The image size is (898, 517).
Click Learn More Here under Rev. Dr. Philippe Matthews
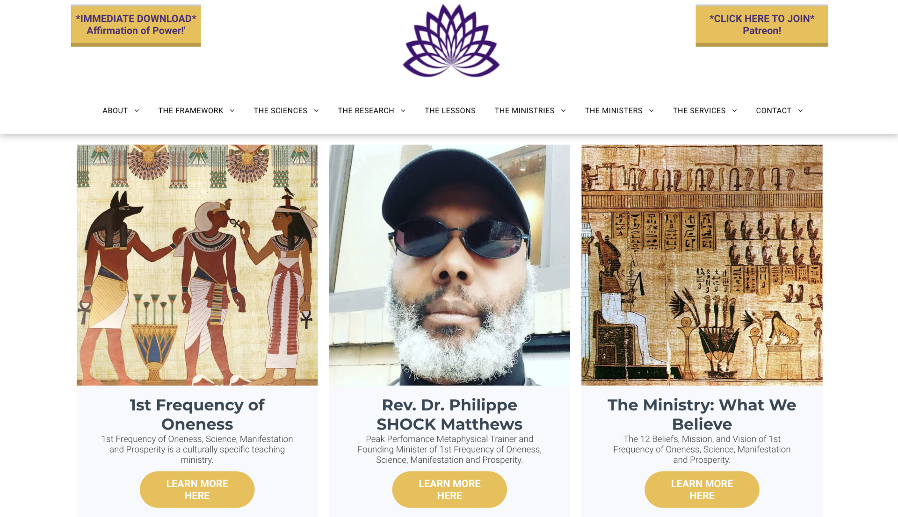coord(449,489)
